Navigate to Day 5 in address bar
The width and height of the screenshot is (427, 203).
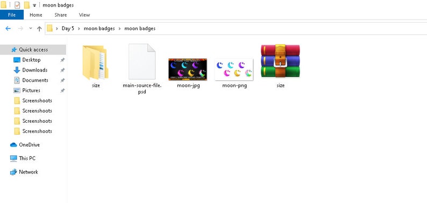coord(68,29)
